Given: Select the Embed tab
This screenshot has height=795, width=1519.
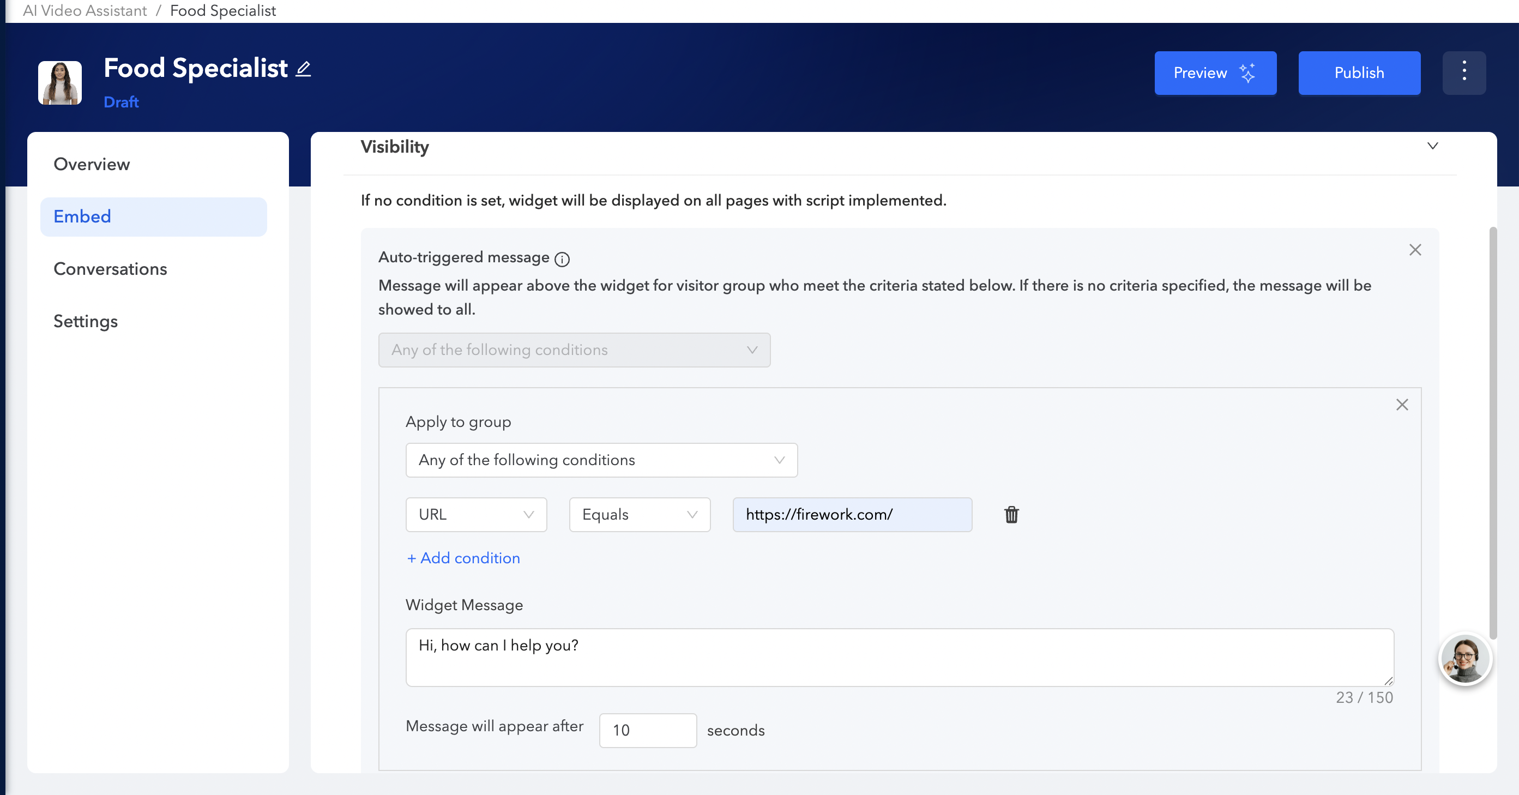Looking at the screenshot, I should tap(153, 216).
